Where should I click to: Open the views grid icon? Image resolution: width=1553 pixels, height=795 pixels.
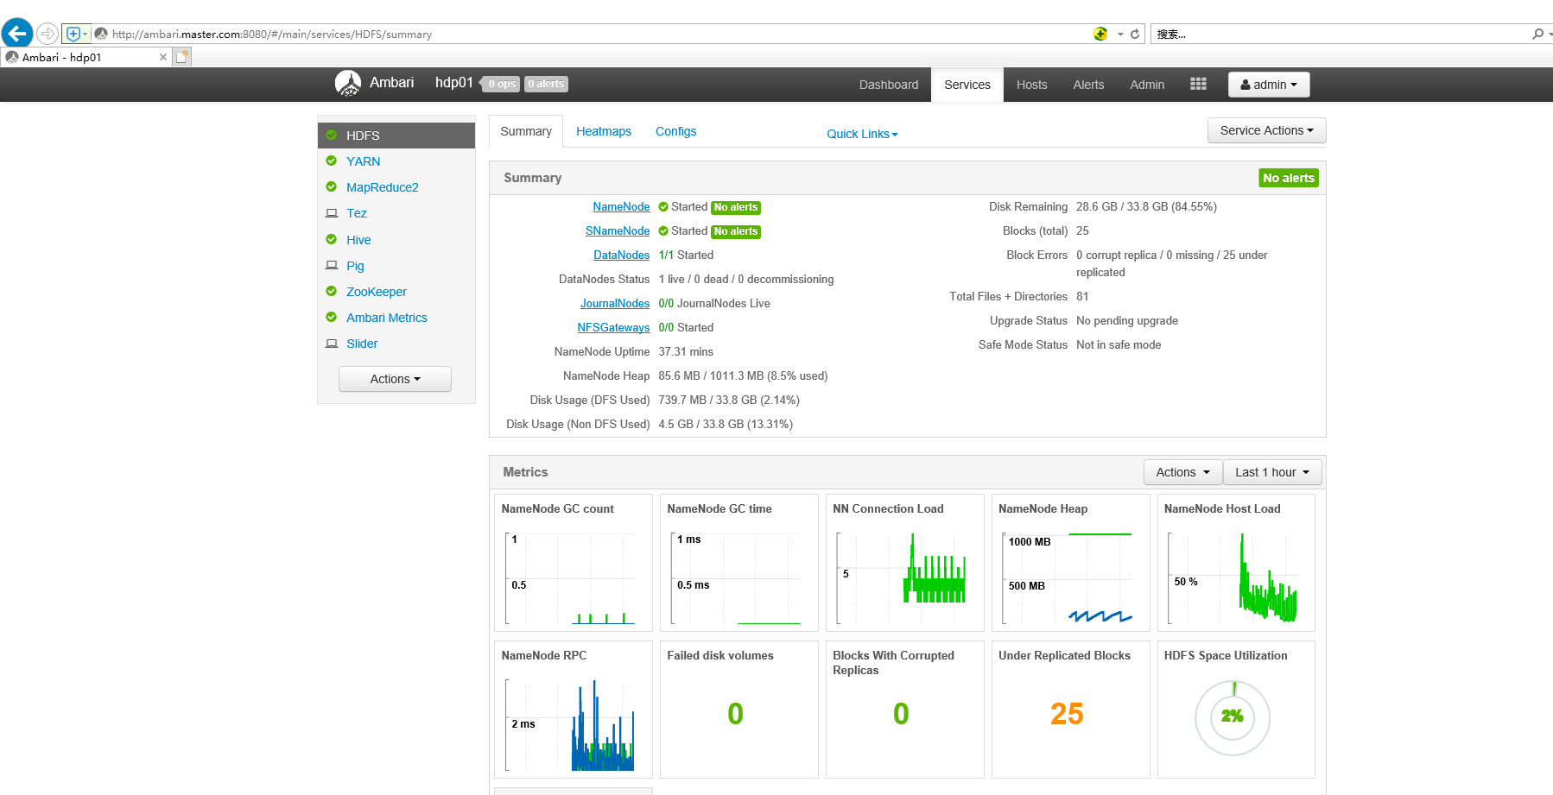tap(1198, 84)
